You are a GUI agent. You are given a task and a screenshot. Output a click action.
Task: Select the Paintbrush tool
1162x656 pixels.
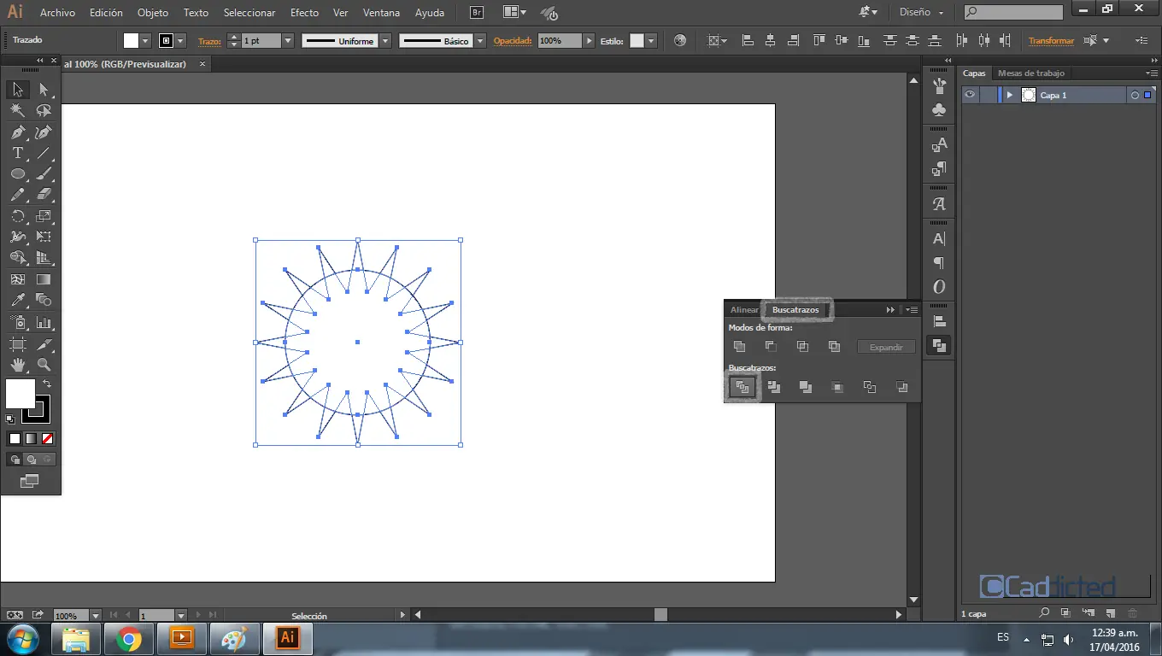click(44, 174)
